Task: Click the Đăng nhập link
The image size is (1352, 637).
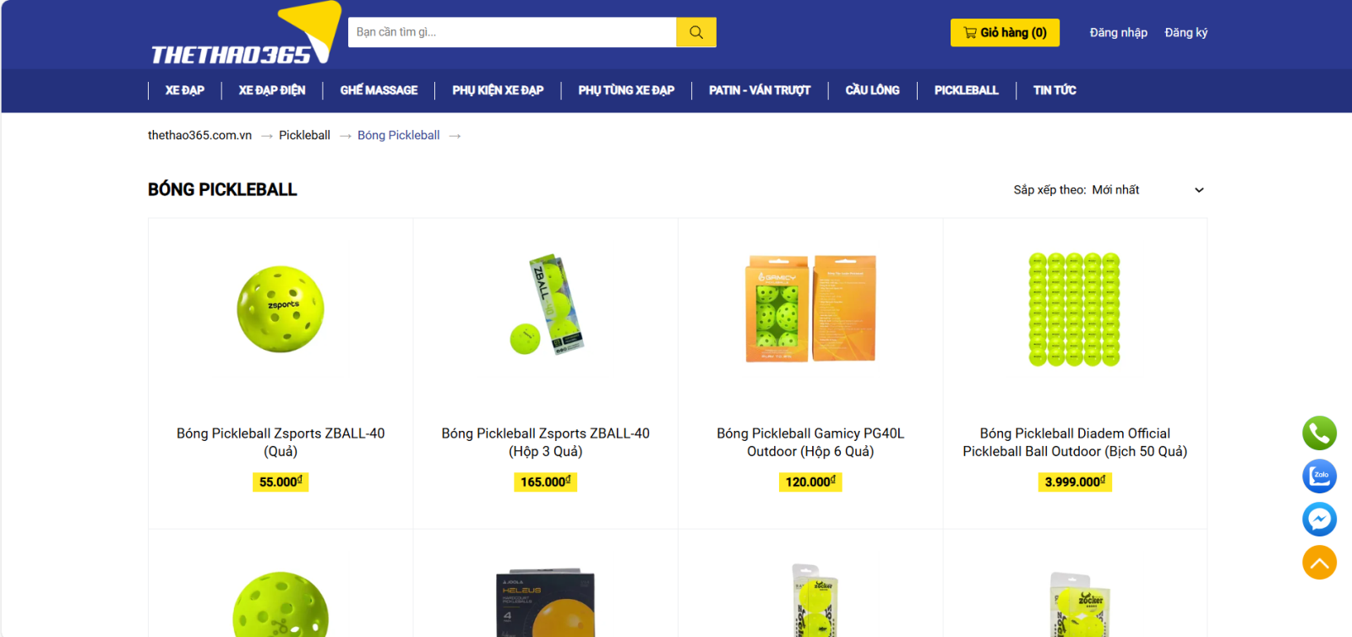Action: pos(1118,33)
